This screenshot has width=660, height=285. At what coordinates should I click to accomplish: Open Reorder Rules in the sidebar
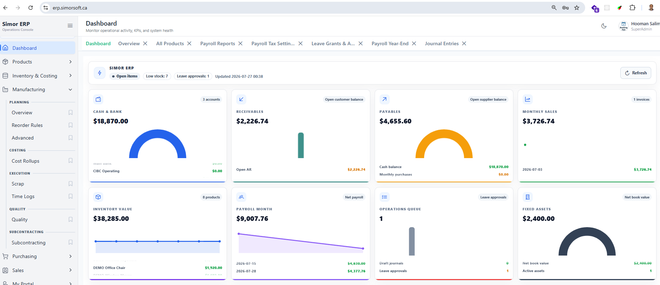[x=27, y=125]
